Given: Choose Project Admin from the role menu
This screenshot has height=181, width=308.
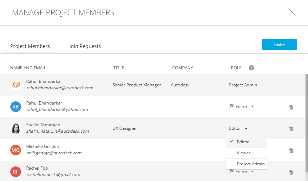Looking at the screenshot, I should click(x=250, y=164).
